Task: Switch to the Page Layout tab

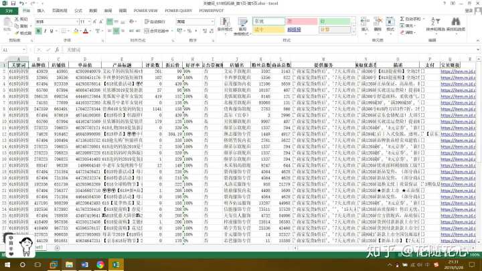Action: (60, 11)
